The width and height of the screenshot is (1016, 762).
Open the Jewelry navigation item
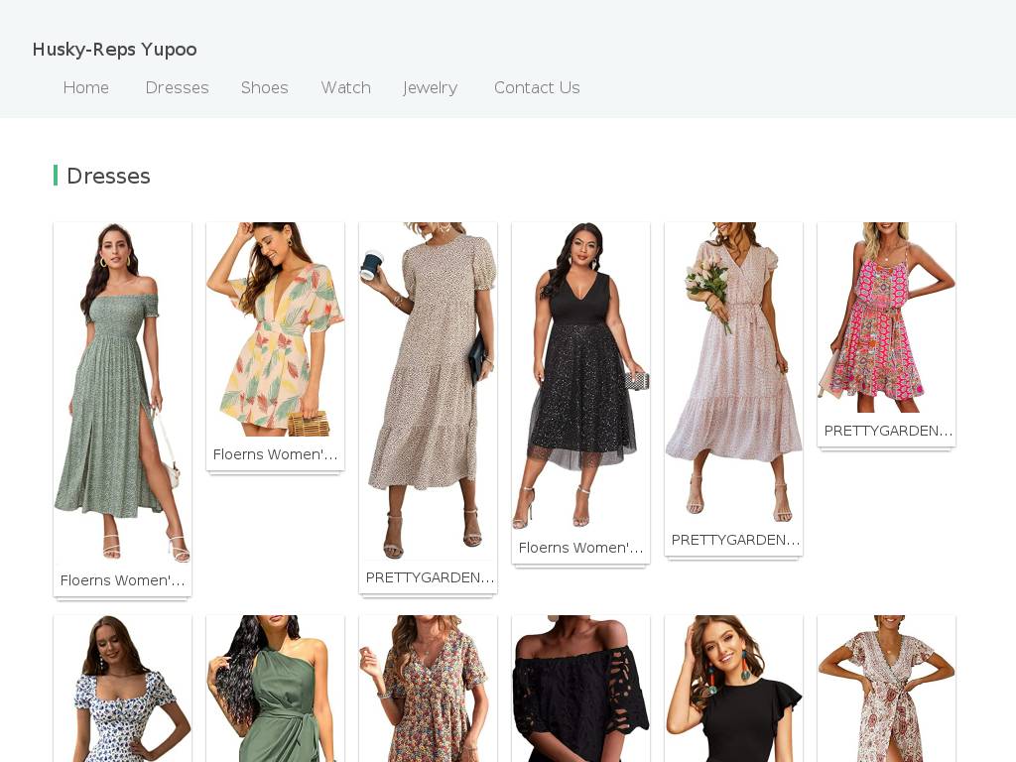(x=431, y=87)
